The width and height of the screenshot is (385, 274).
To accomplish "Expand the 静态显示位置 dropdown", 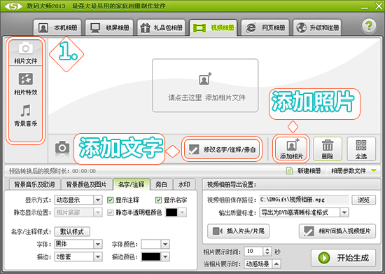I will coord(97,212).
